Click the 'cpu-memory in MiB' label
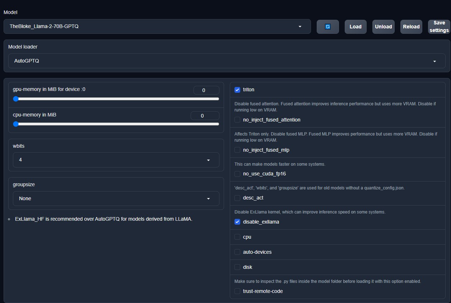 tap(34, 115)
